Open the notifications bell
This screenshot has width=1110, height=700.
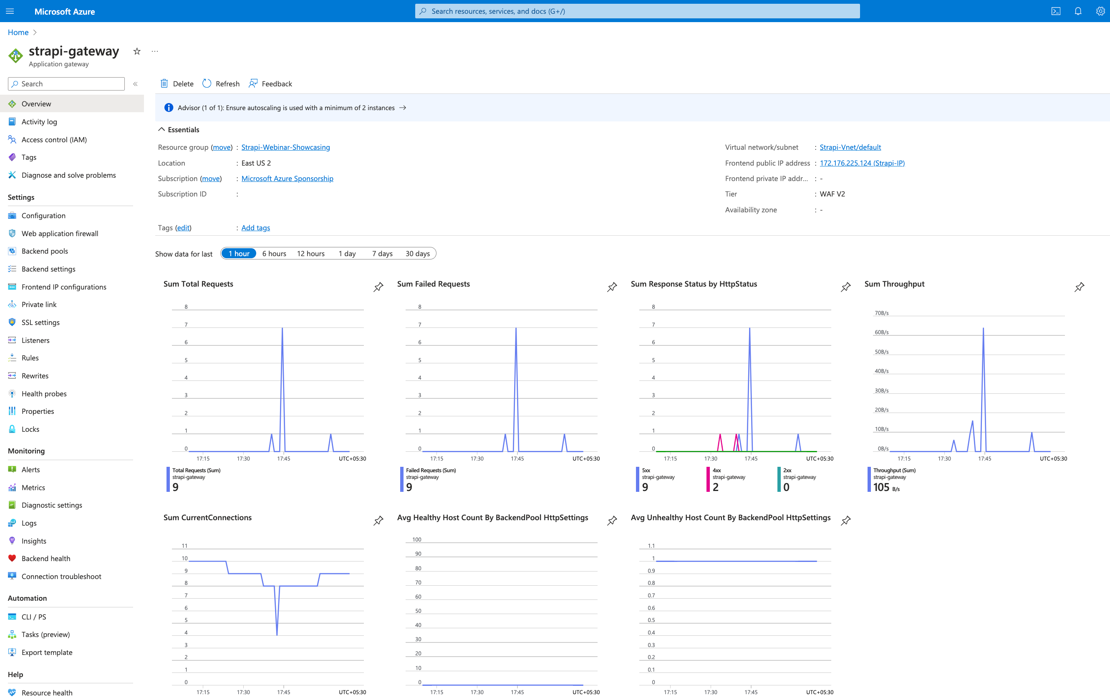(x=1078, y=11)
